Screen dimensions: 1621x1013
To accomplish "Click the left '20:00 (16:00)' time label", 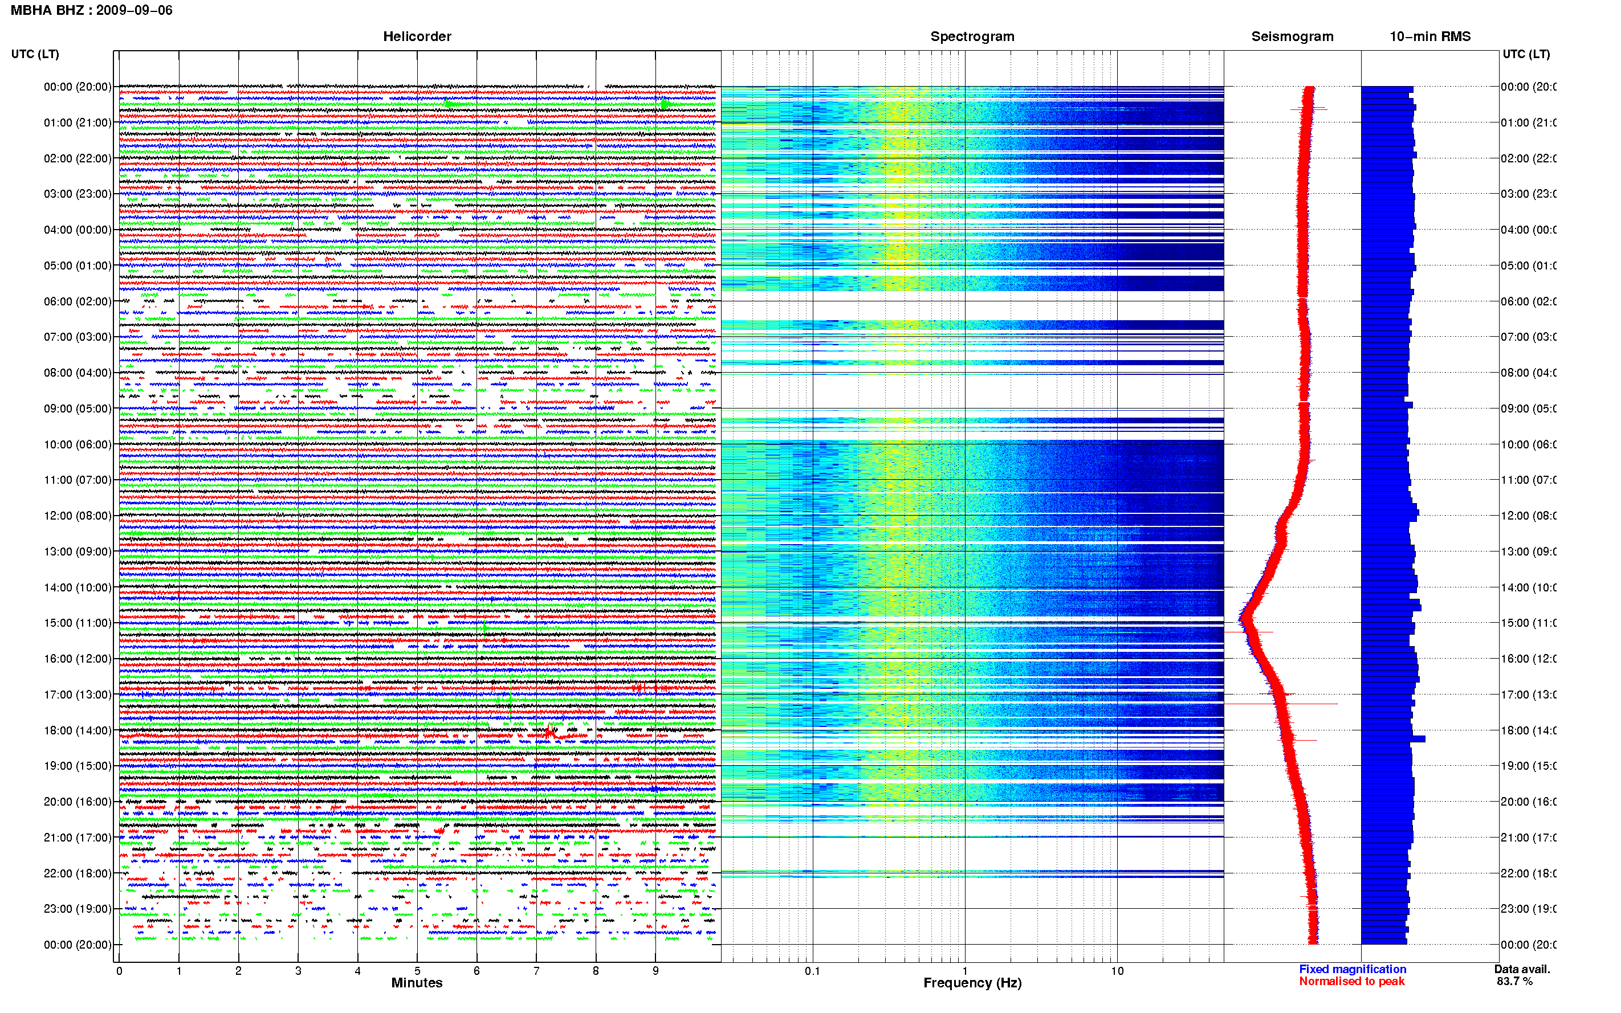I will click(78, 801).
